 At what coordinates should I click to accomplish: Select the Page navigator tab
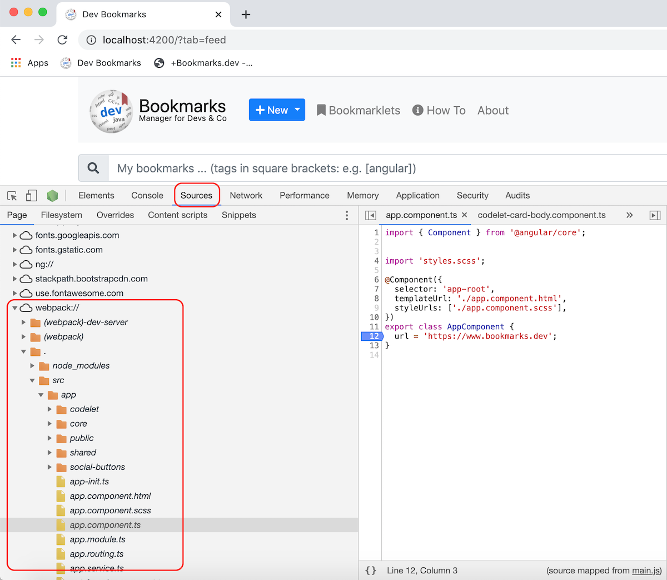[17, 215]
